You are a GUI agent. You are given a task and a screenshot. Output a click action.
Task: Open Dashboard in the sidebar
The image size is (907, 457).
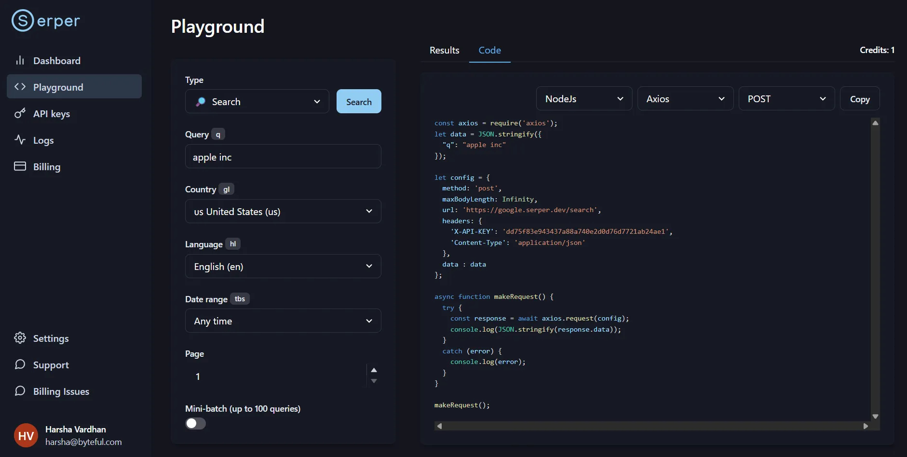(74, 60)
